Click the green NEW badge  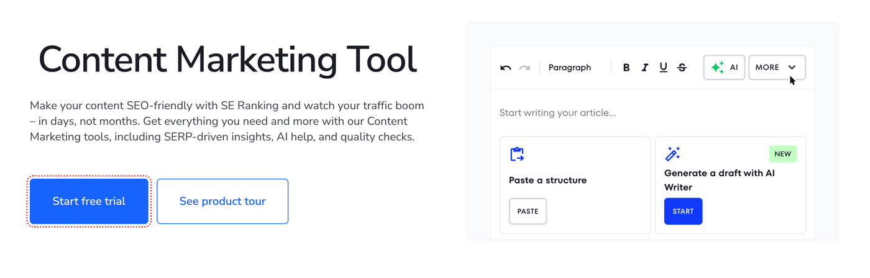click(782, 154)
